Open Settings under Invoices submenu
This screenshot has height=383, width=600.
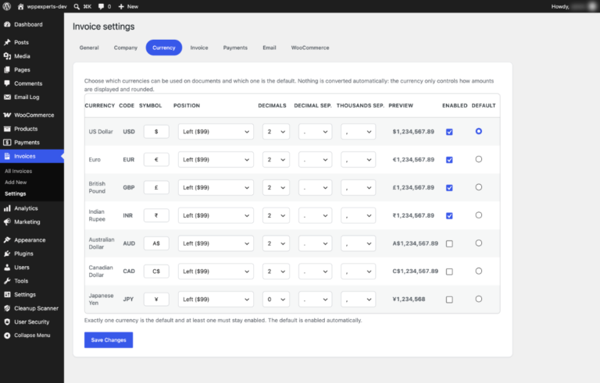[16, 193]
